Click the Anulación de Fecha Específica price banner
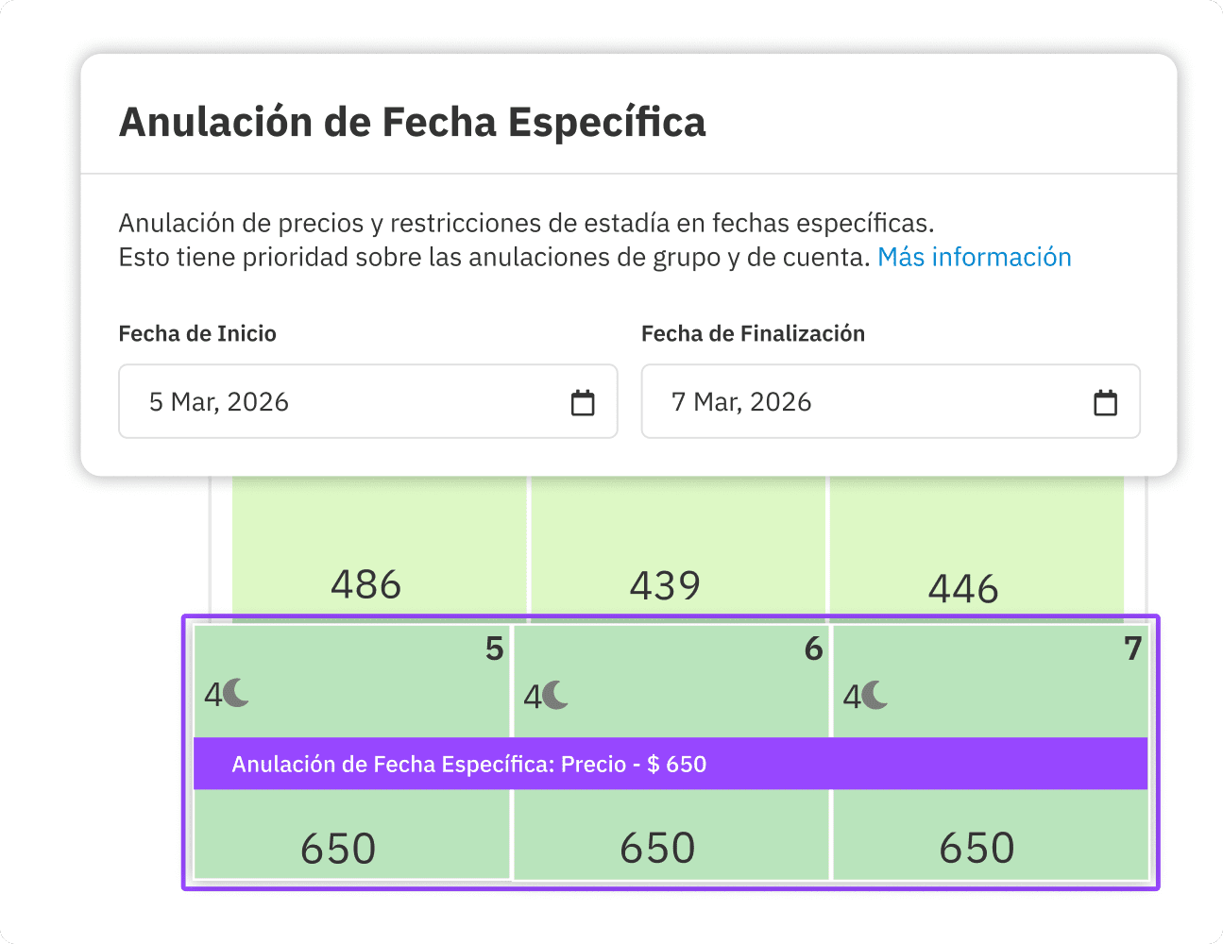Viewport: 1223px width, 944px height. pyautogui.click(x=671, y=764)
